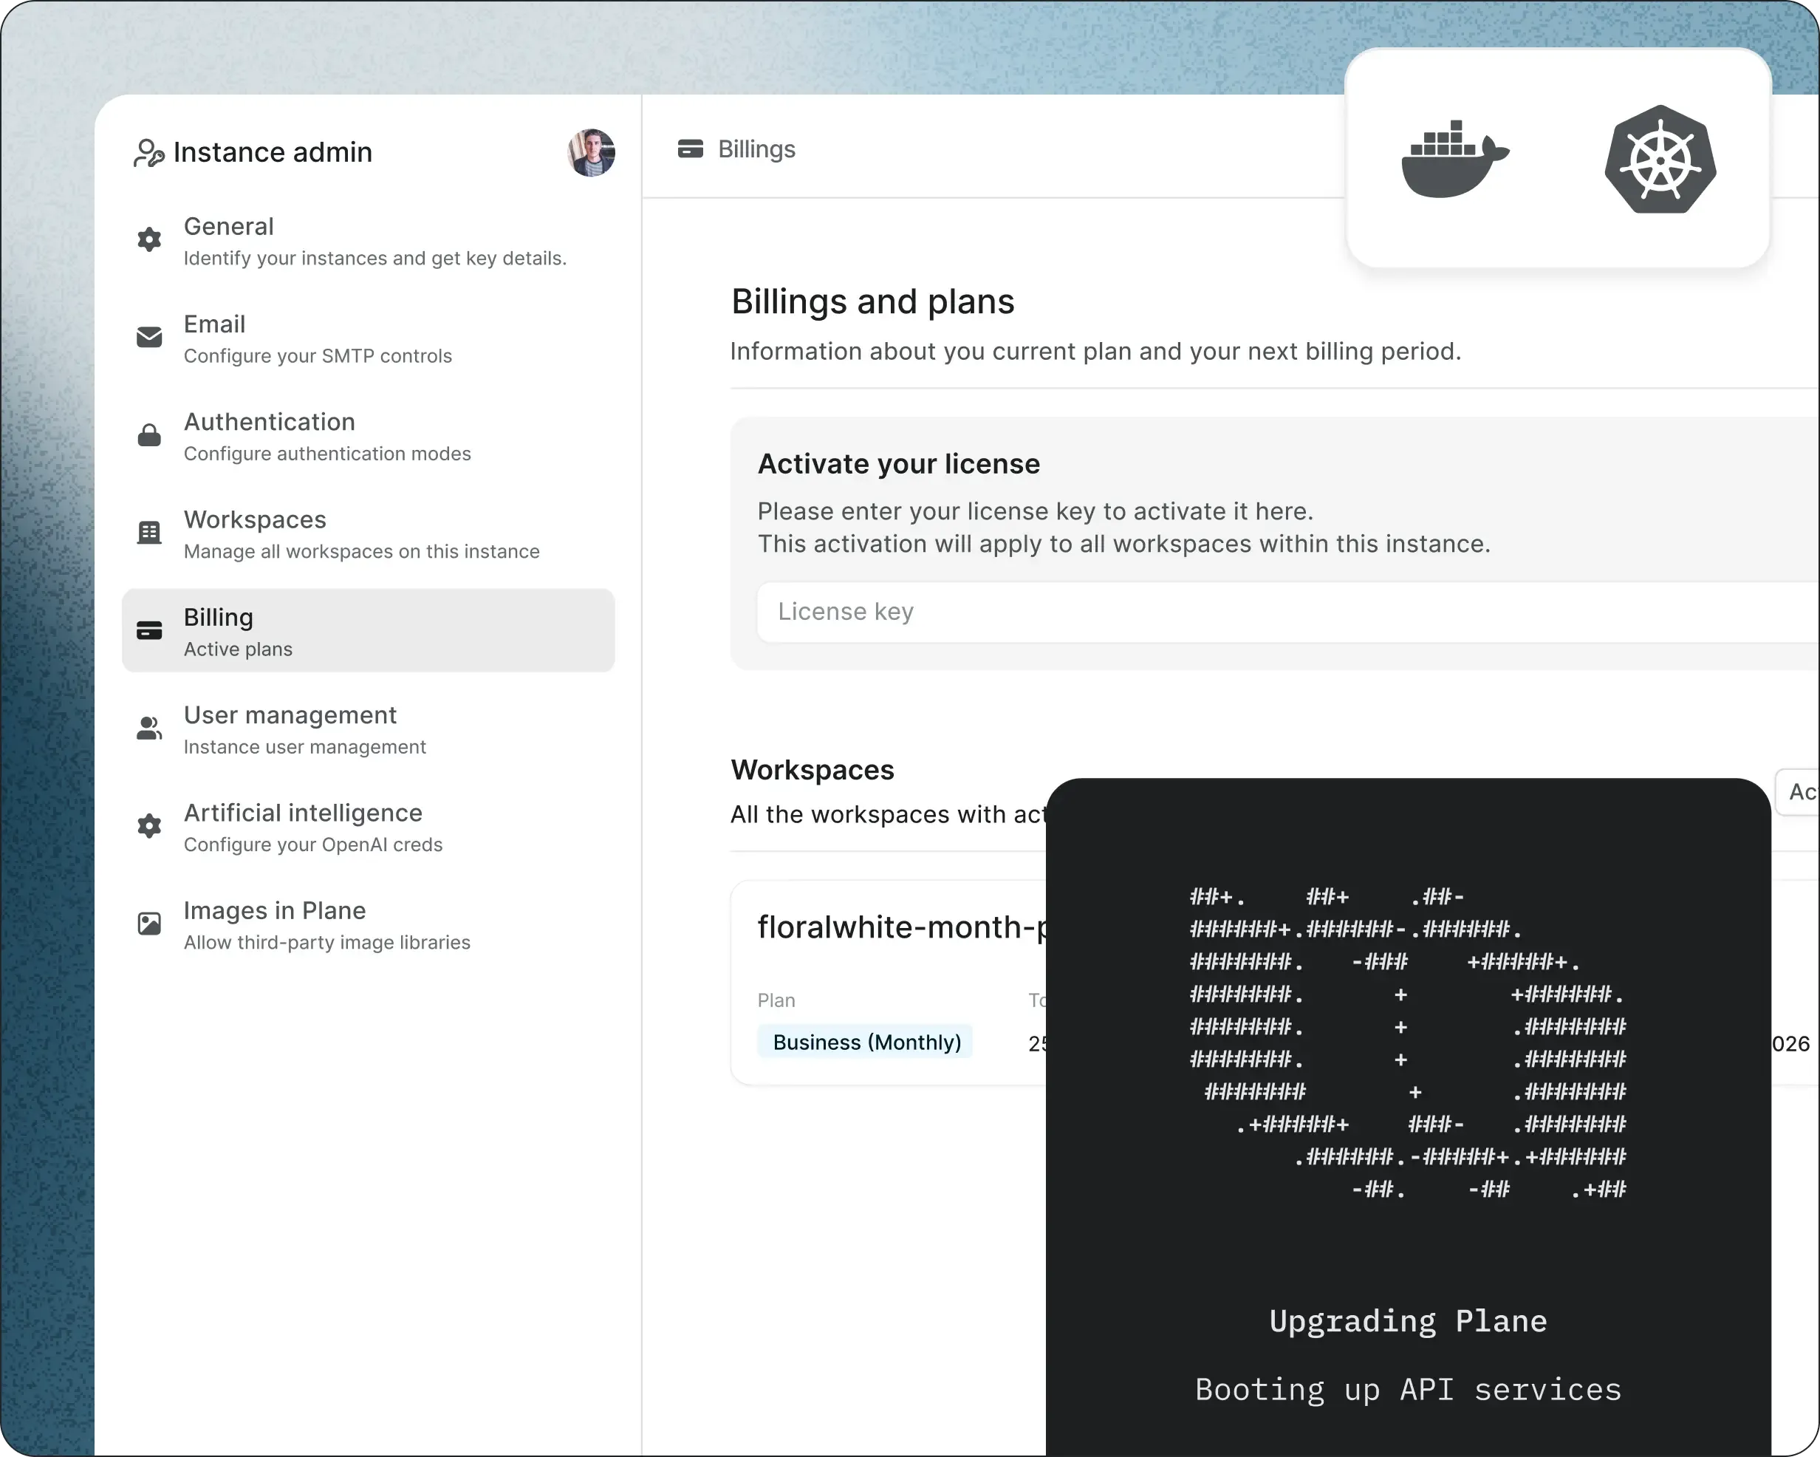Select the Billing Active plans item
Viewport: 1820px width, 1457px height.
coord(368,631)
